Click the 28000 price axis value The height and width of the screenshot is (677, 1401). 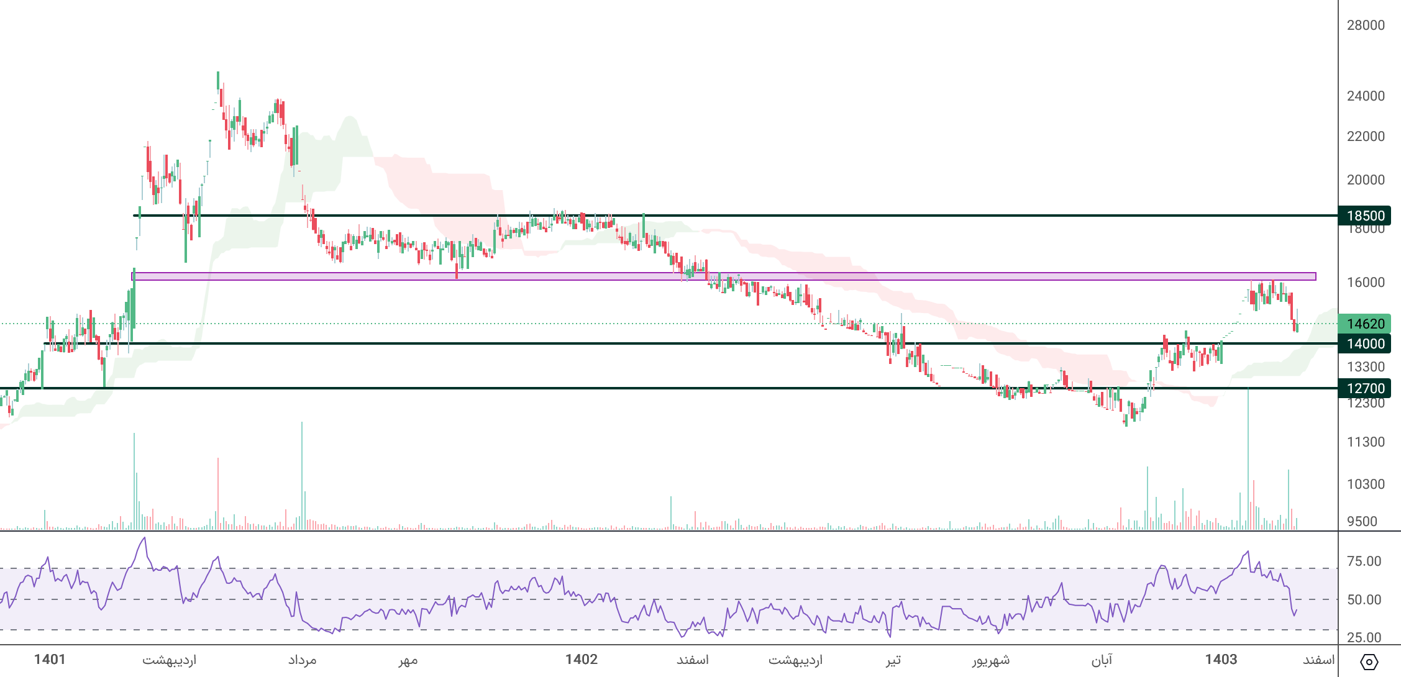[1366, 25]
